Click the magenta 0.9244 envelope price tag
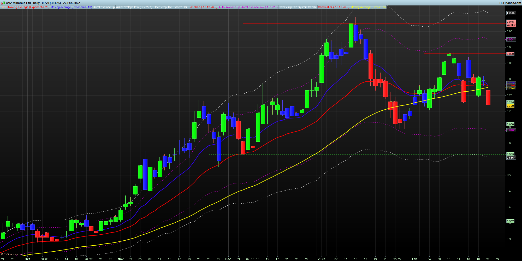Viewport: 522px width, 261px height. tap(511, 39)
